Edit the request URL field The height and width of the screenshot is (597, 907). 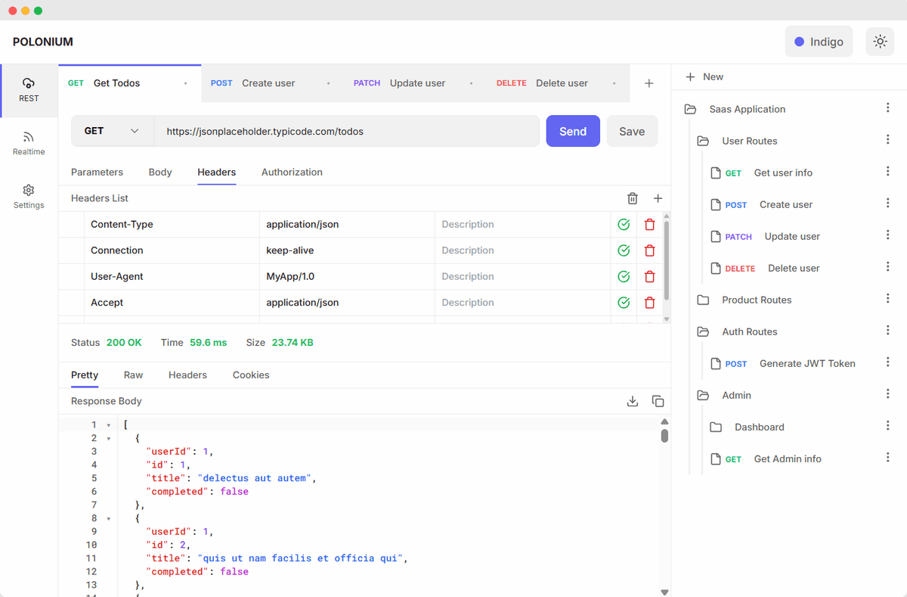click(347, 131)
